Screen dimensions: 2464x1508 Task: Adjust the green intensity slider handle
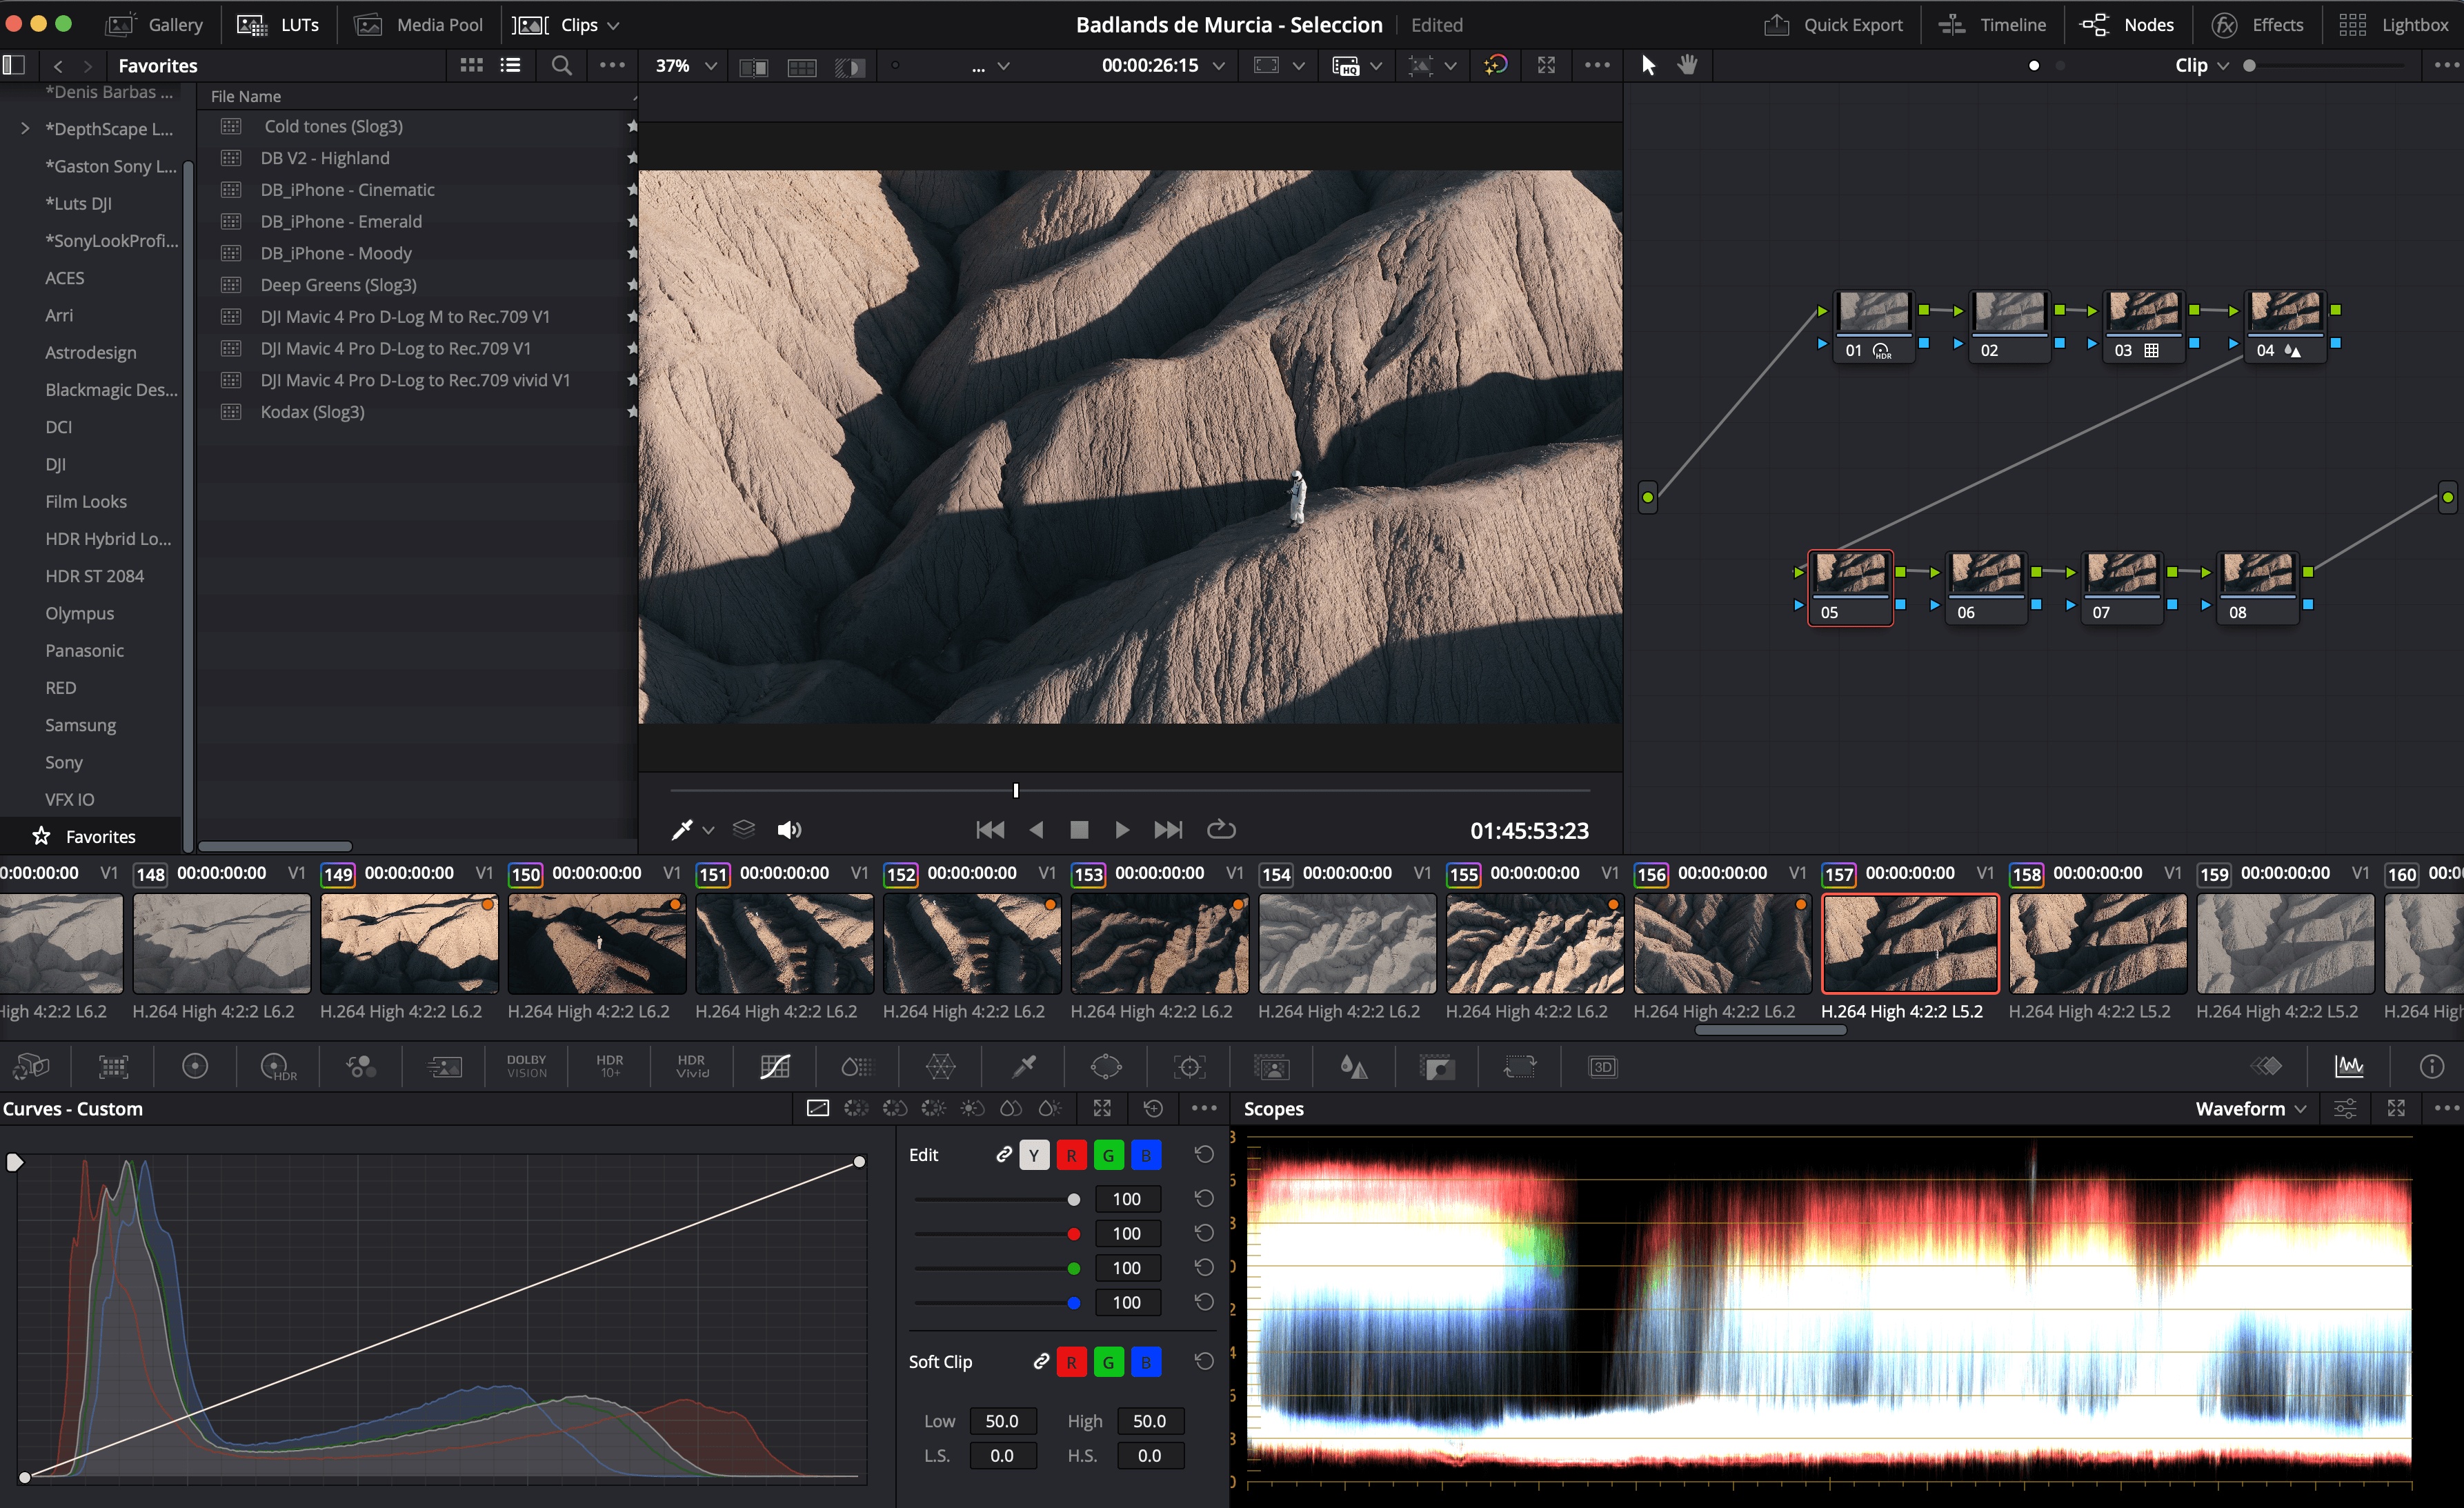(x=1073, y=1268)
